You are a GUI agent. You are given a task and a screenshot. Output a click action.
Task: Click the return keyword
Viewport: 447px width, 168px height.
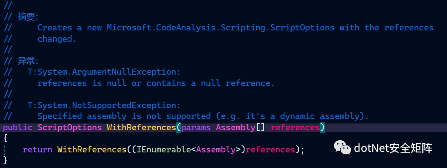coord(37,150)
